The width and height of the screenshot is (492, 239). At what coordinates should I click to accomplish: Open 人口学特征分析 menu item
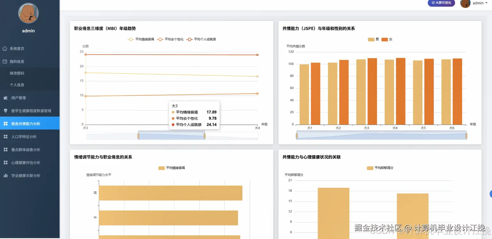point(30,137)
